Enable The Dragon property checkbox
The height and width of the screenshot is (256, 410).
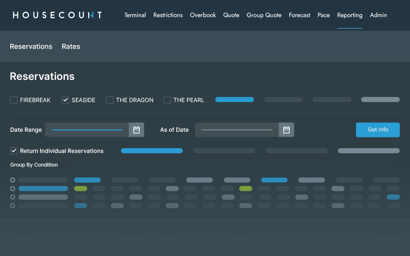pos(110,100)
